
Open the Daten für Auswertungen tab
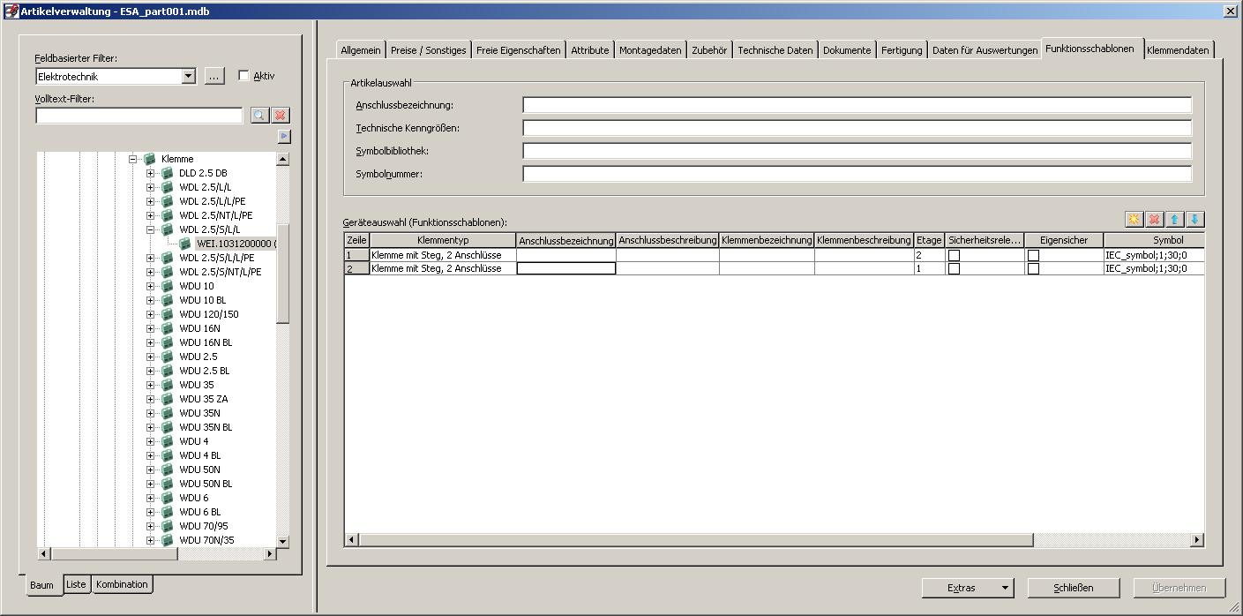(985, 50)
